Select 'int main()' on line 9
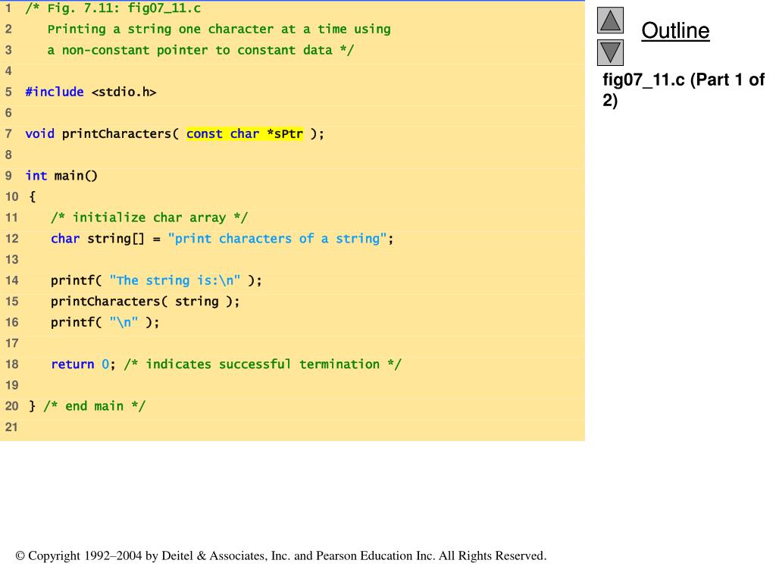The width and height of the screenshot is (776, 582). point(61,176)
